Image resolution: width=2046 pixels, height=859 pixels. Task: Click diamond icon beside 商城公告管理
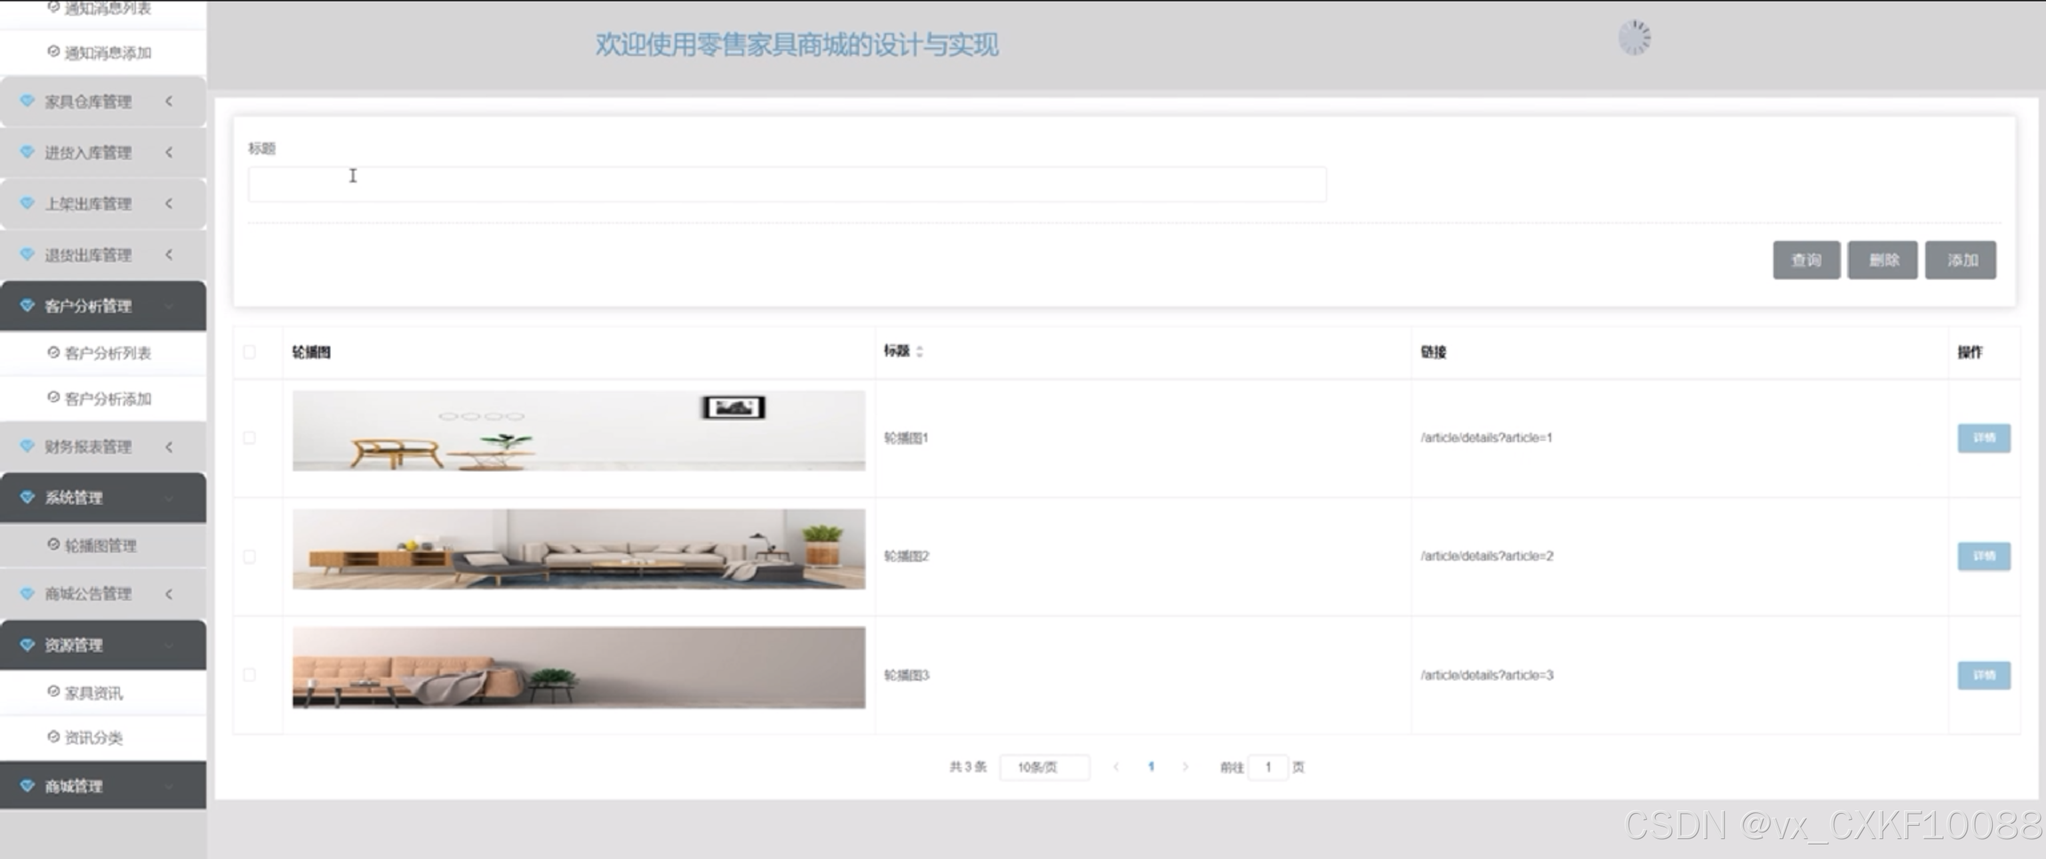pos(27,593)
